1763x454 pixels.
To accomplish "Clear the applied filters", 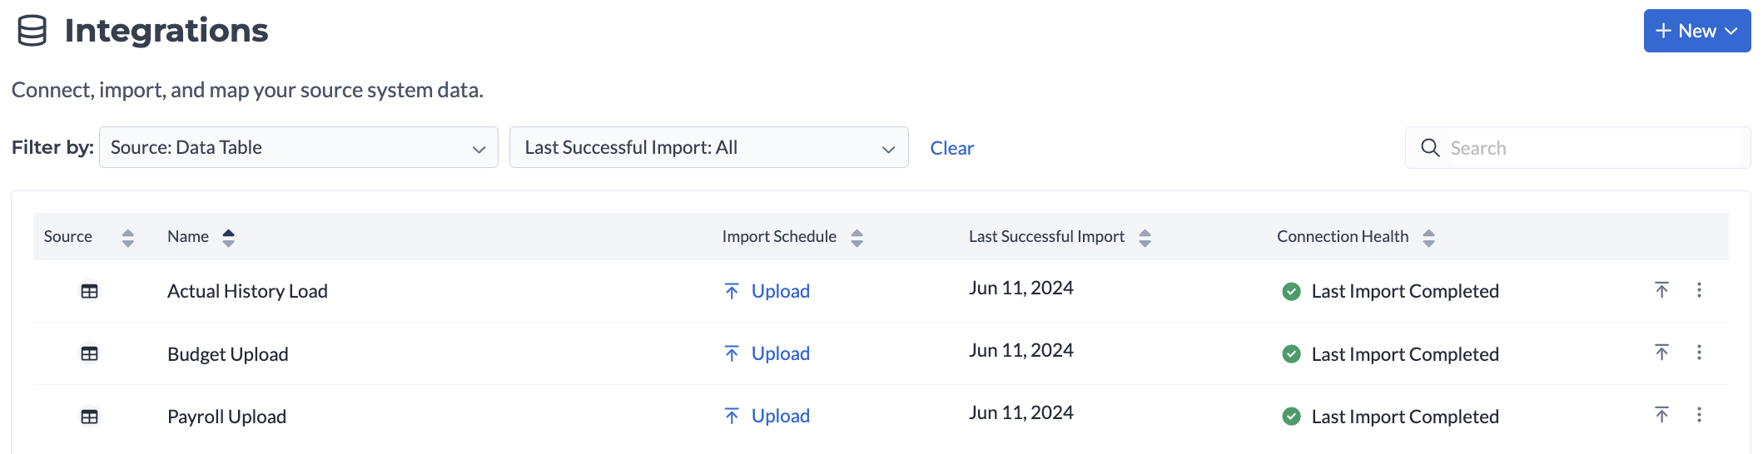I will [951, 149].
